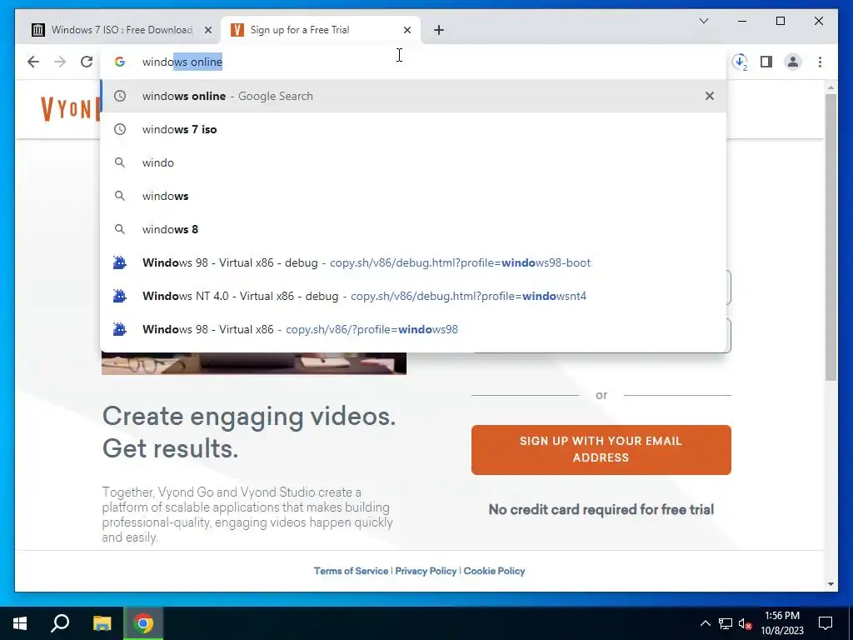
Task: Click the browser forward arrow
Action: (x=60, y=62)
